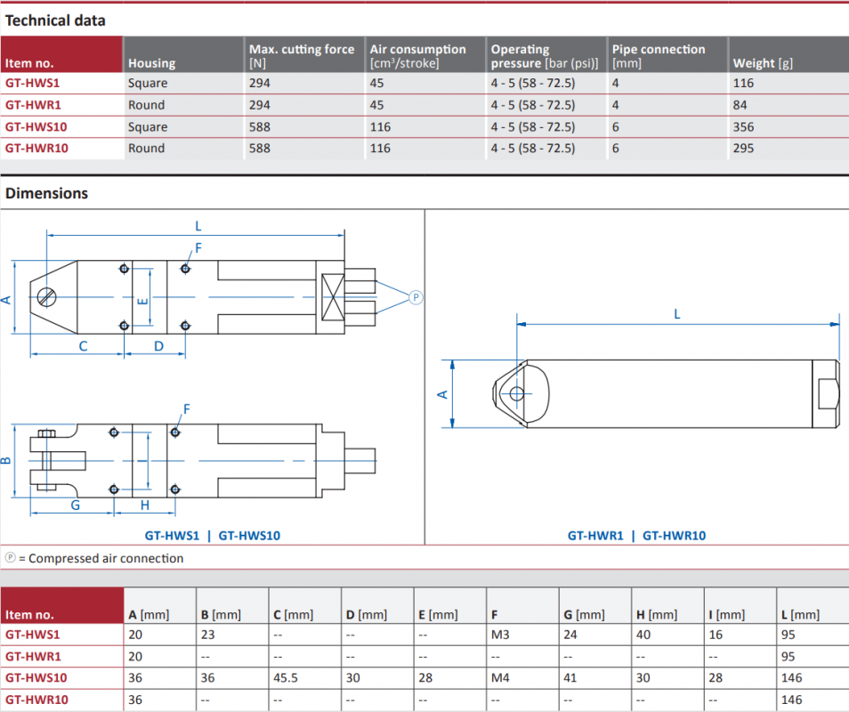Click dimension label D in top-view drawing
Viewport: 849px width, 712px height.
158,346
